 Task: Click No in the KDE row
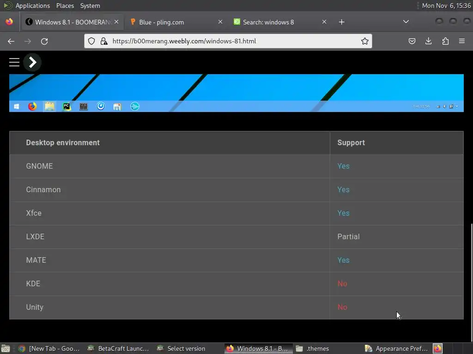tap(342, 283)
